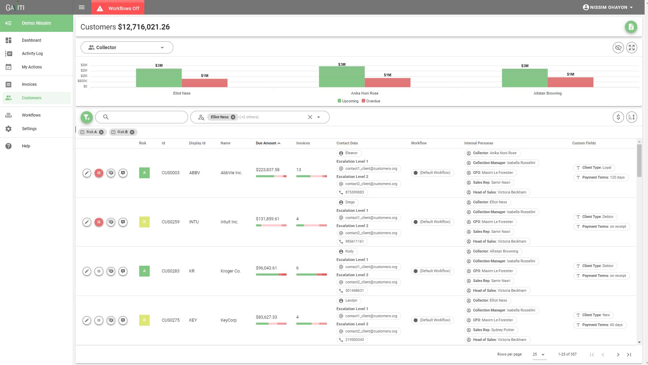The image size is (648, 365).
Task: Click AbbVie's Default Workflow chip
Action: pos(432,173)
